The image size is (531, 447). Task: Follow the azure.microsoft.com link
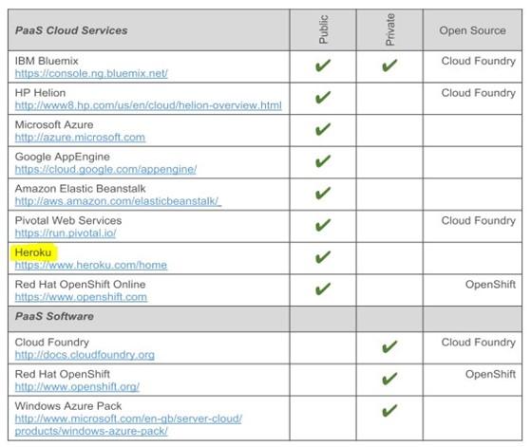pos(80,138)
